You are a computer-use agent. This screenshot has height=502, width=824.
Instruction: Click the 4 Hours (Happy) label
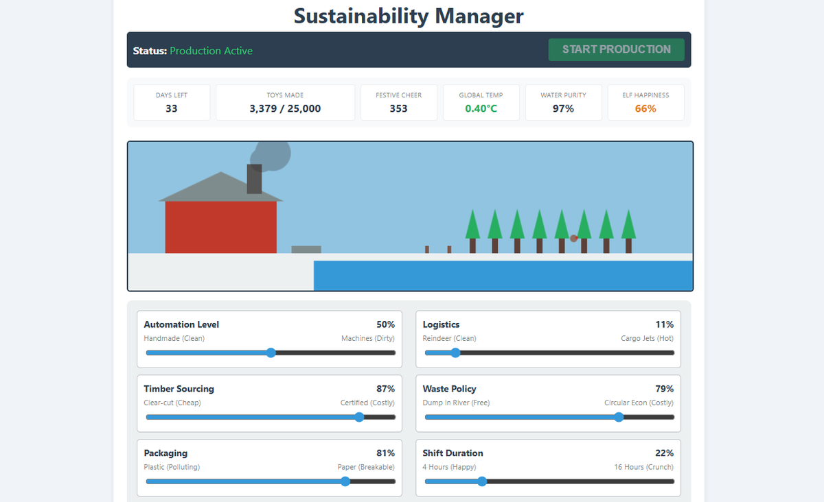point(449,468)
